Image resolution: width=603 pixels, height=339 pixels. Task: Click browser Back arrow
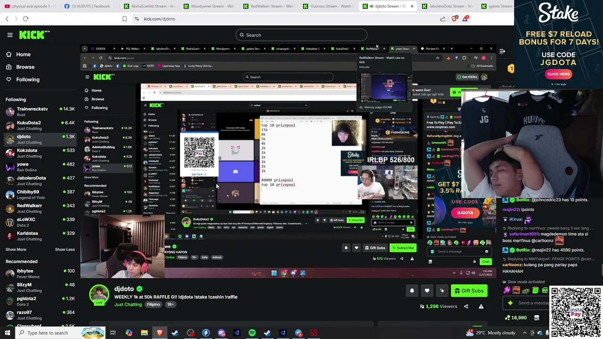[x=7, y=19]
